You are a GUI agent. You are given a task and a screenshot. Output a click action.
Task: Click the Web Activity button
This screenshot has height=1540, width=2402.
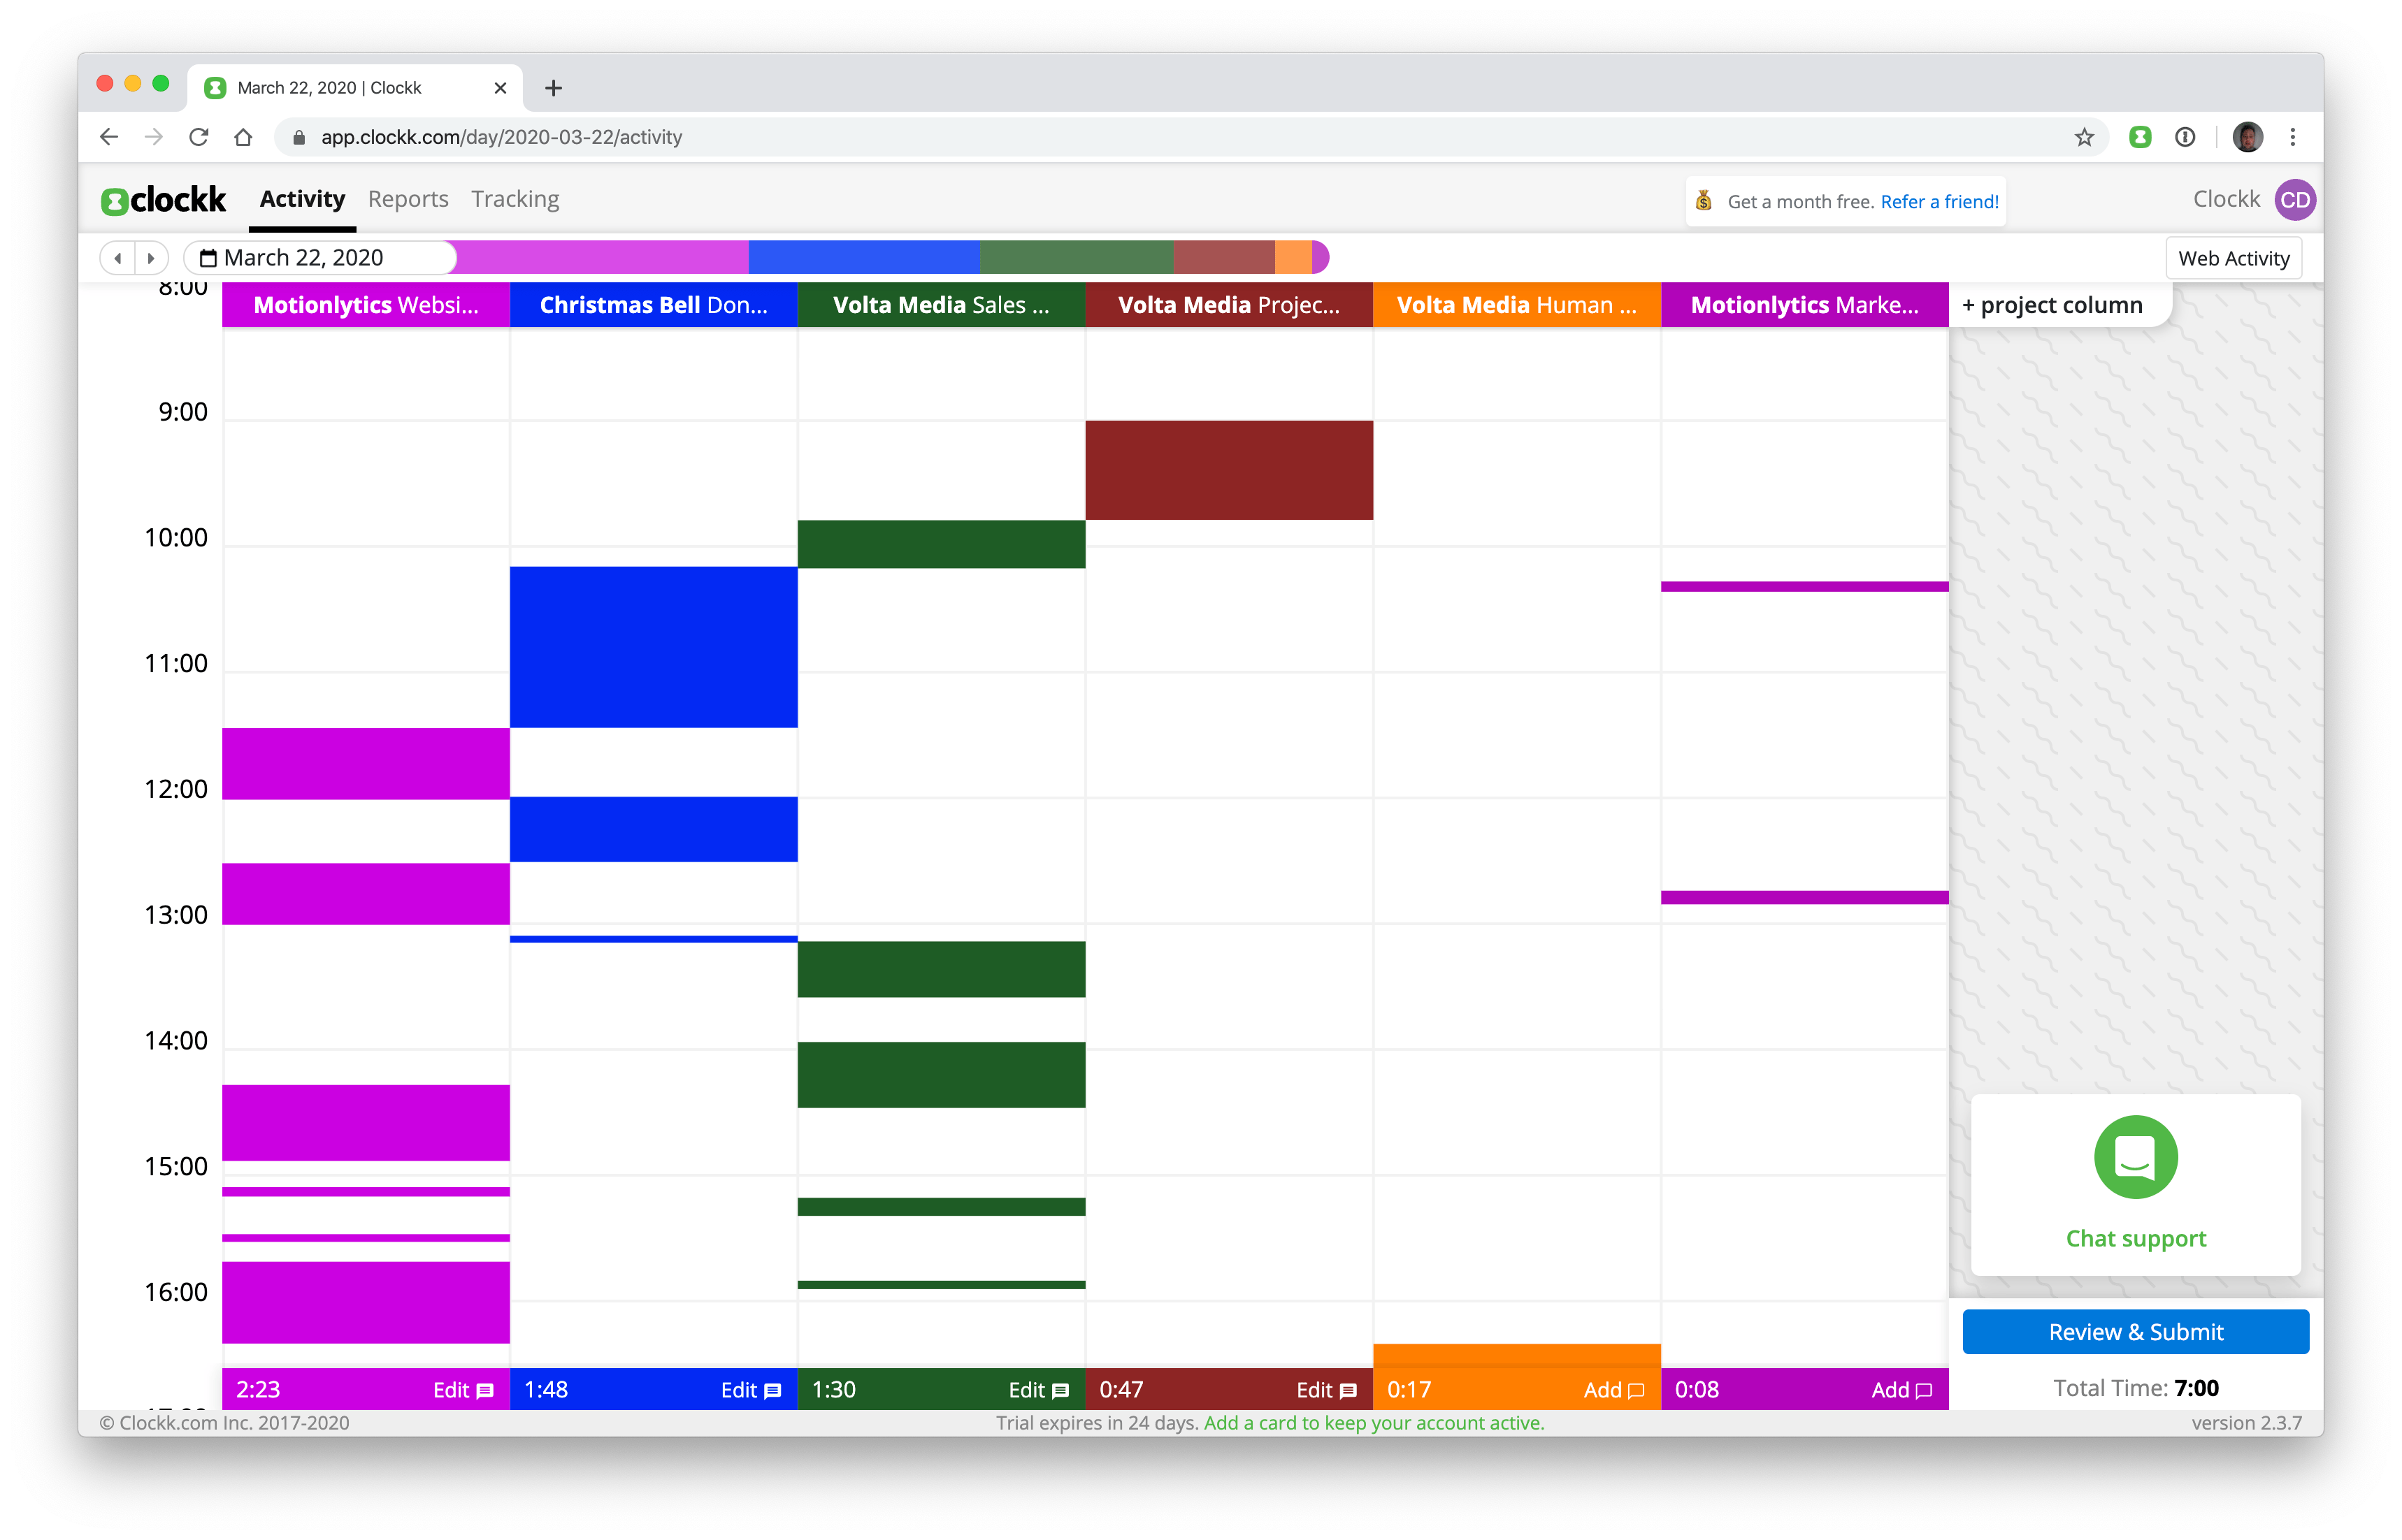click(x=2233, y=258)
